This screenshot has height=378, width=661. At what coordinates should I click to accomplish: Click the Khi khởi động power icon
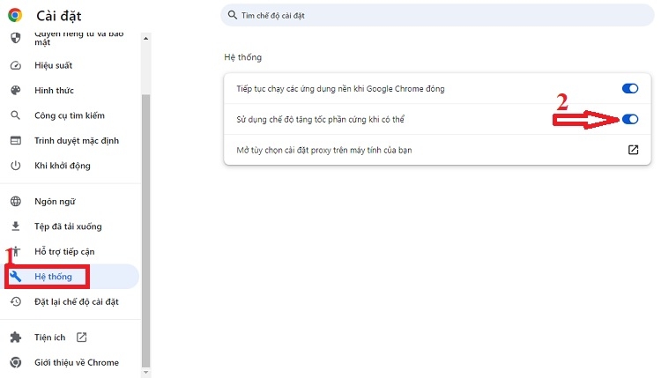point(15,166)
